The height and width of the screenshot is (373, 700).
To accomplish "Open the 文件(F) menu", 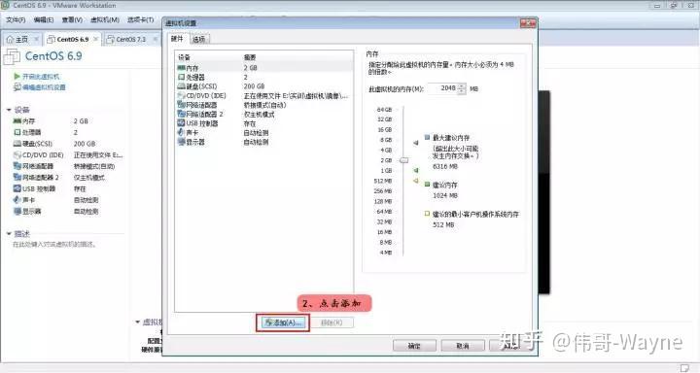I will coord(16,20).
